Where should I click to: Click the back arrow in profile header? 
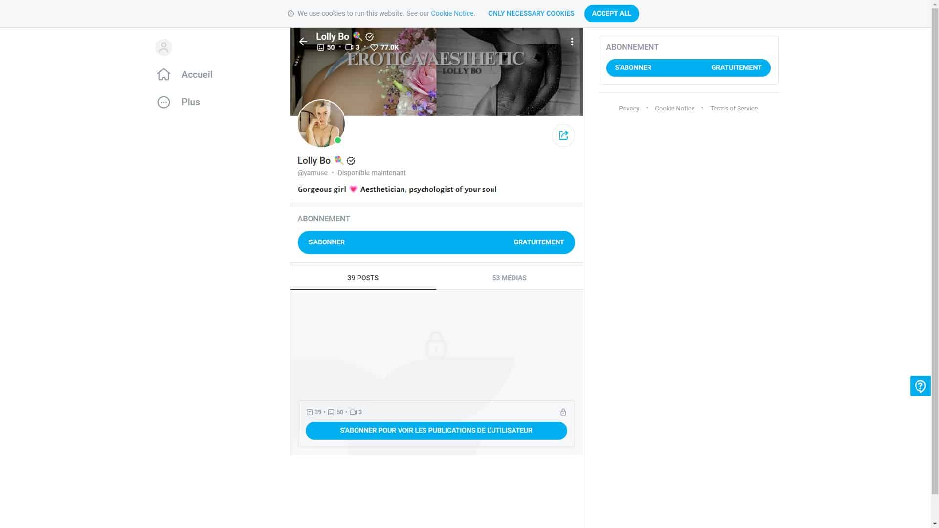[303, 42]
